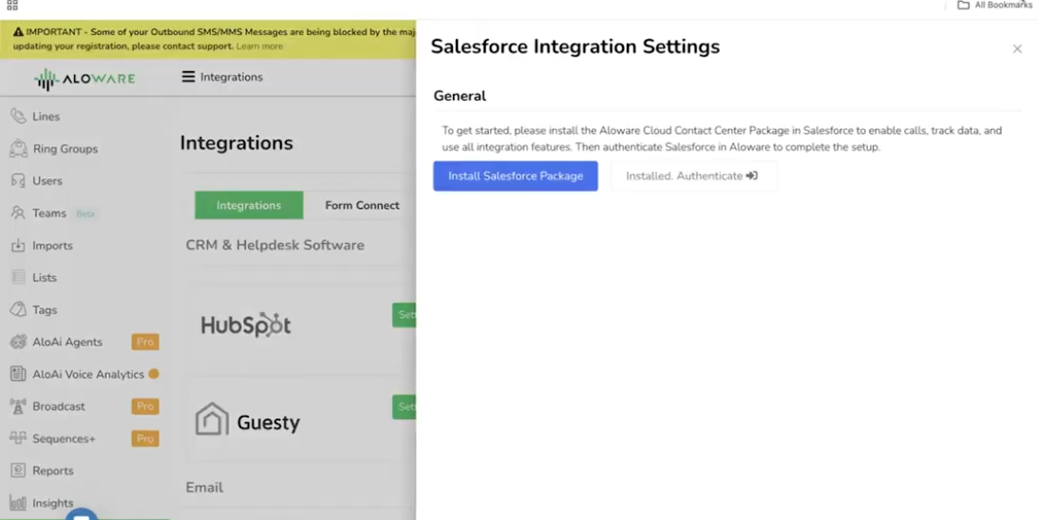The width and height of the screenshot is (1038, 520).
Task: Click the HubSpot logo card
Action: pyautogui.click(x=246, y=325)
